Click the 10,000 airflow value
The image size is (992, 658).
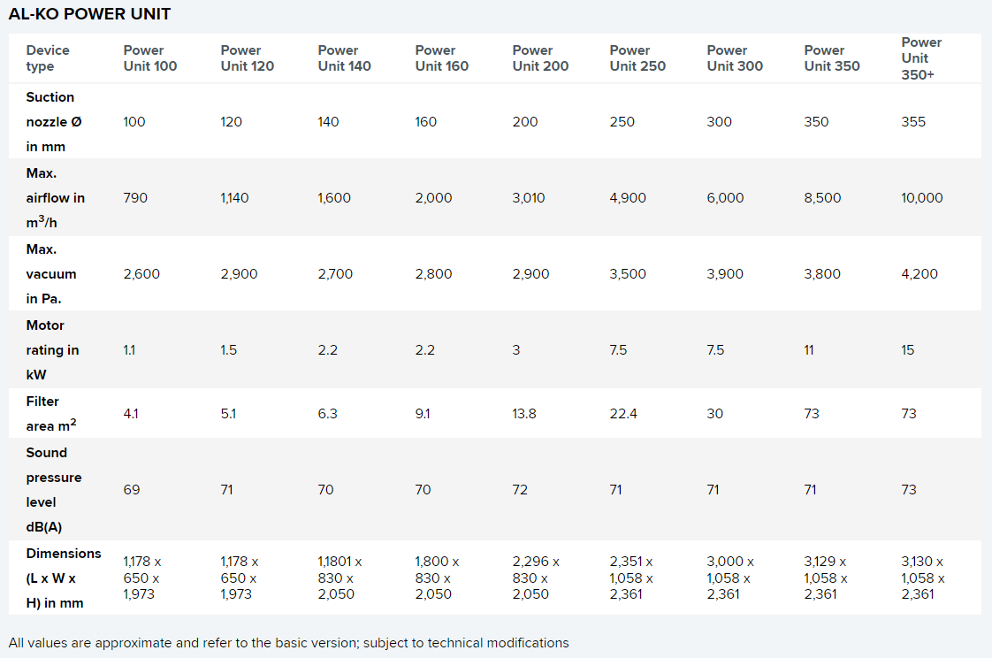(x=922, y=198)
